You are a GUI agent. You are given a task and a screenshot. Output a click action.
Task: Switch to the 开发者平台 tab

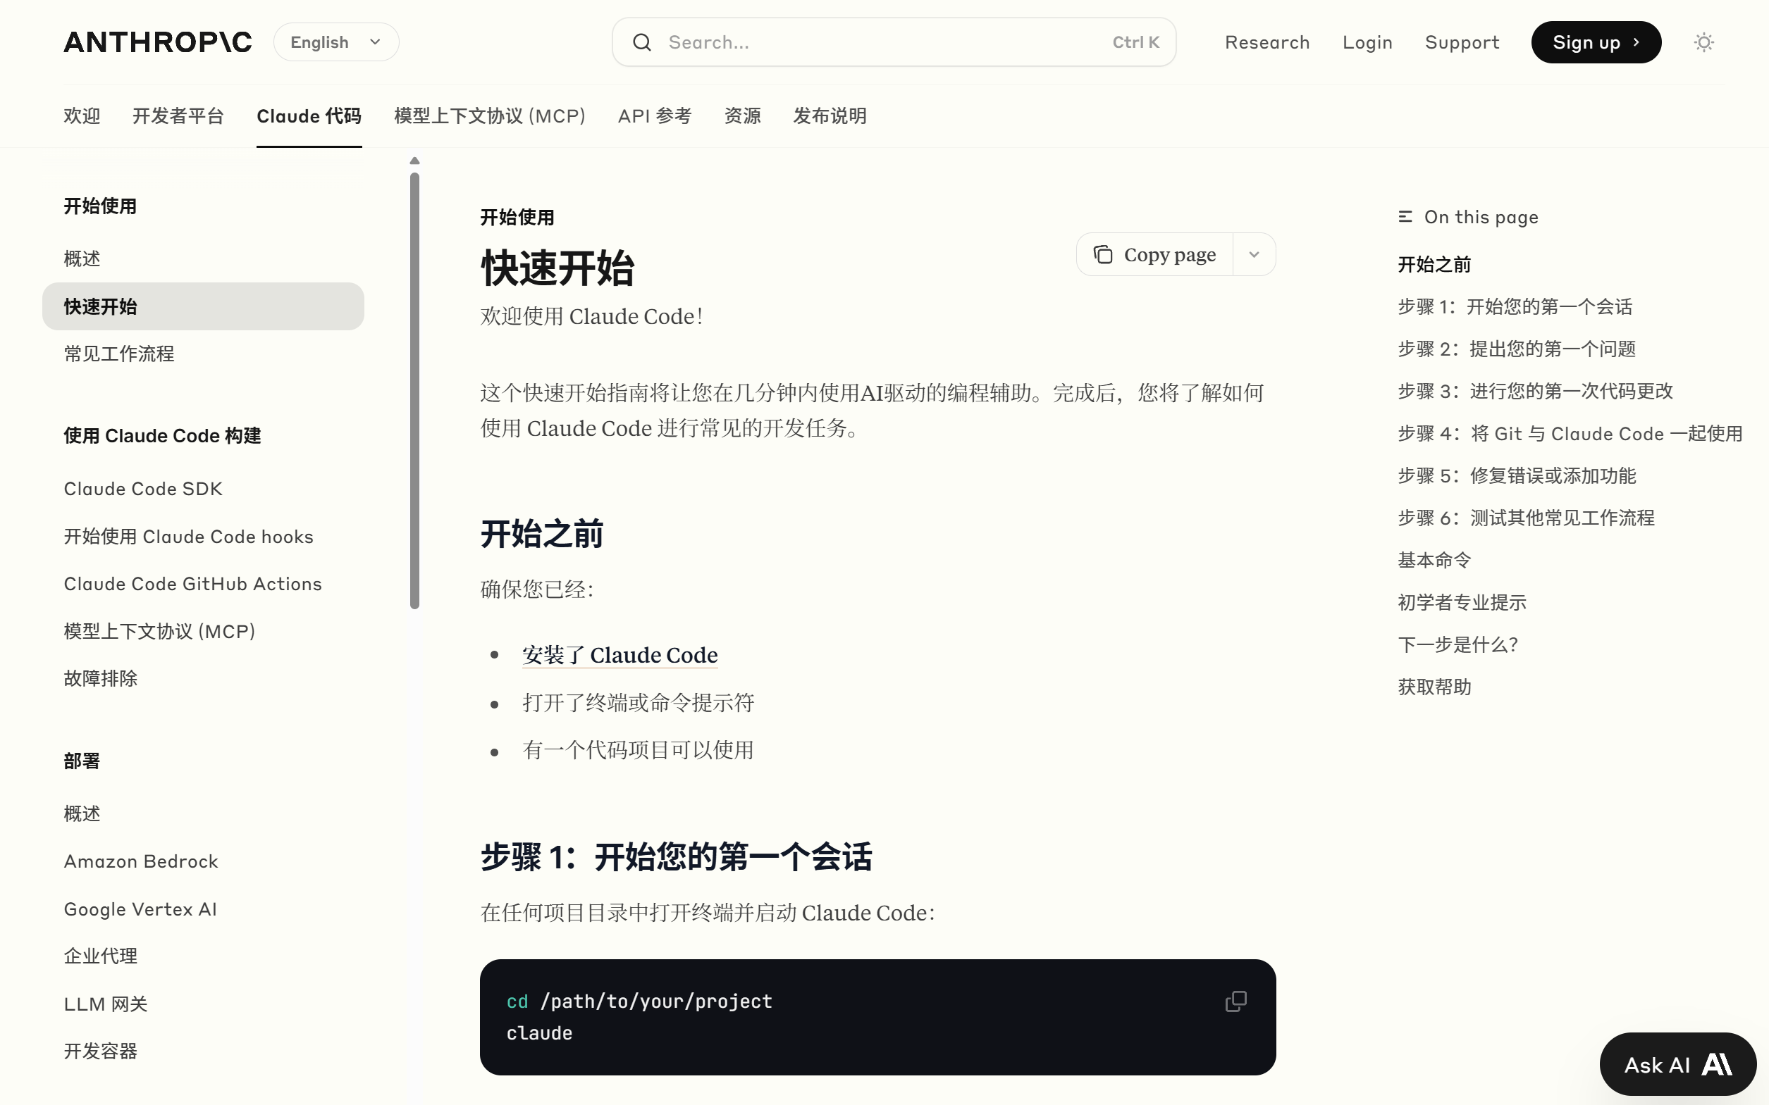pos(178,116)
